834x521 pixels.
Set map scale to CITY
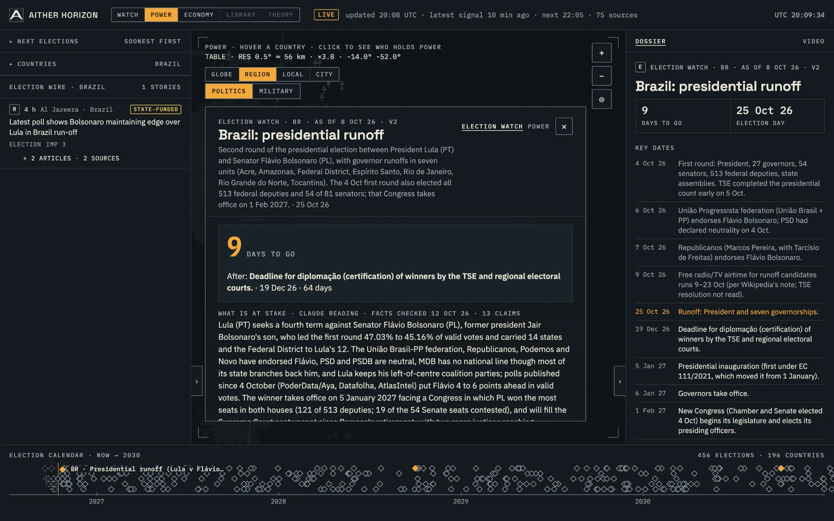324,74
